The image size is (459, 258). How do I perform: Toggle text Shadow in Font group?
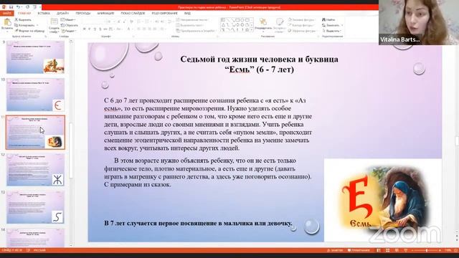click(100, 29)
